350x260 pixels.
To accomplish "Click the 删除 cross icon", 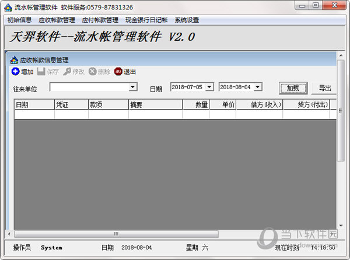I will pyautogui.click(x=92, y=72).
